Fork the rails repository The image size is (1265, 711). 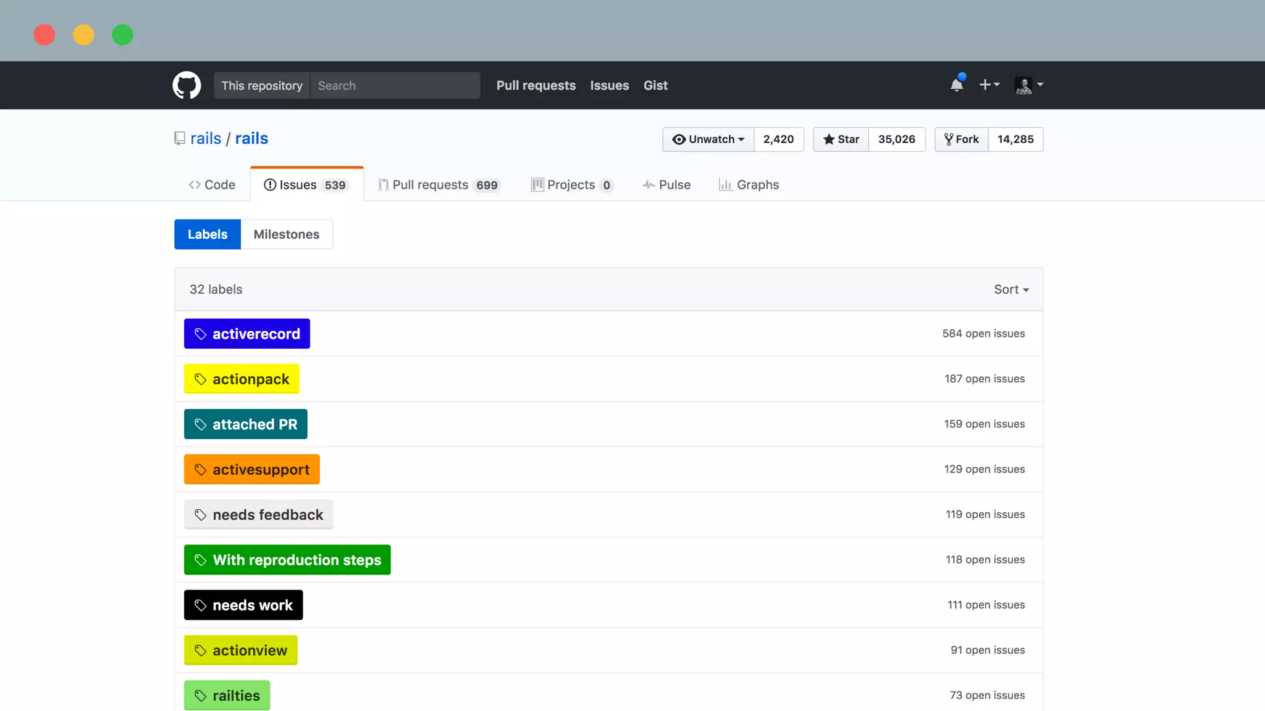pyautogui.click(x=962, y=139)
